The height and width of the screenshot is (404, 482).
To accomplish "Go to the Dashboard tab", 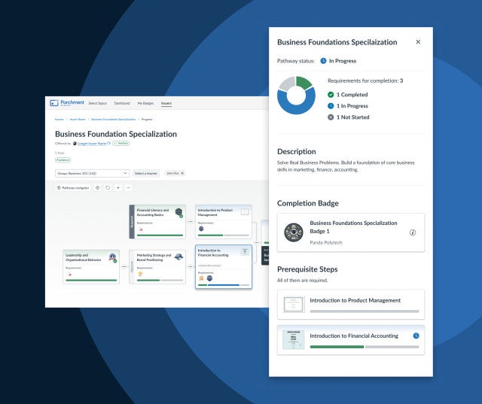I will 122,103.
